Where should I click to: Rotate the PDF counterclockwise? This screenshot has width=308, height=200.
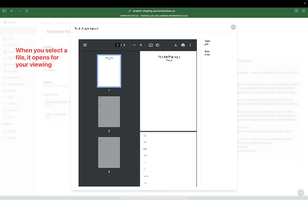coord(157,45)
